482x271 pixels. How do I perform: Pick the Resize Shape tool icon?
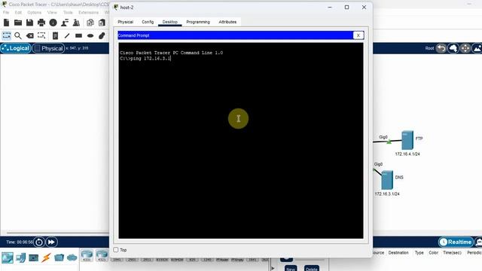click(x=41, y=35)
